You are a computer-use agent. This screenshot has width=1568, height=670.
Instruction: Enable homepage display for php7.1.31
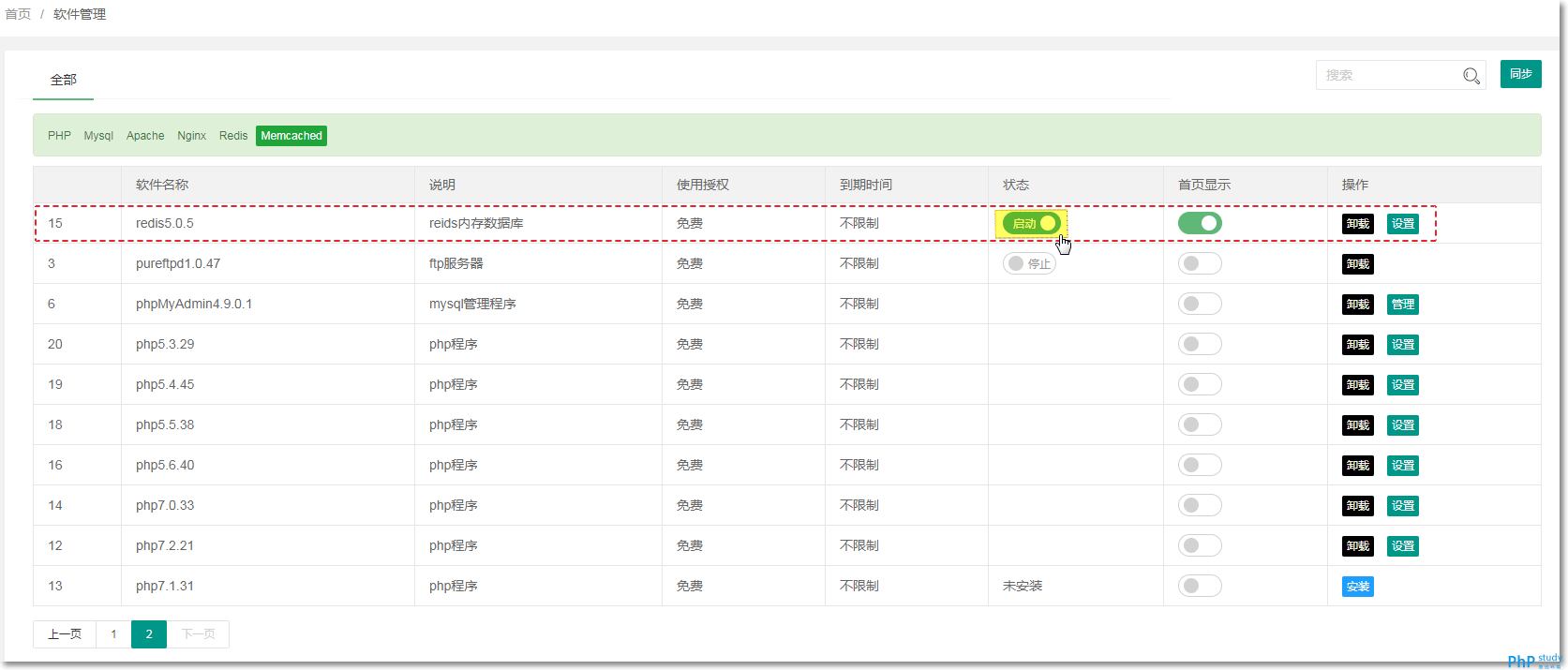coord(1200,586)
